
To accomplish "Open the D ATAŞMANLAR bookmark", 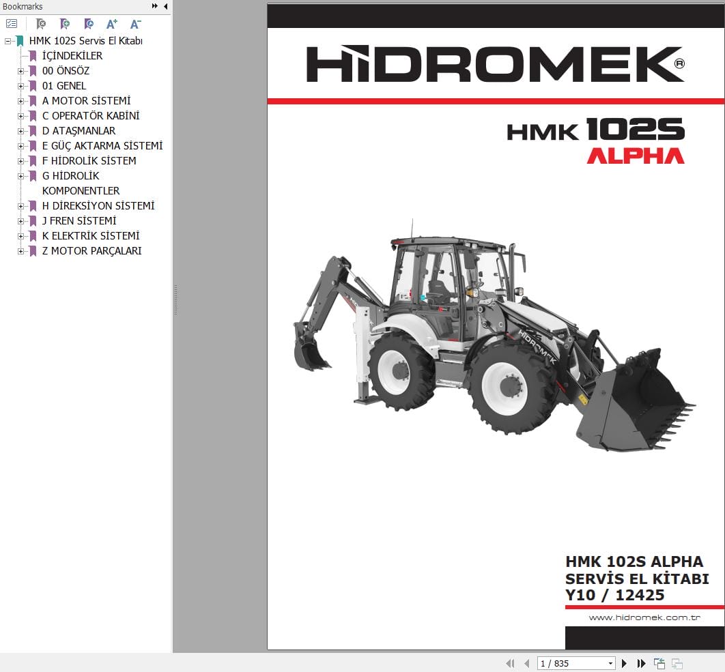I will tap(79, 131).
